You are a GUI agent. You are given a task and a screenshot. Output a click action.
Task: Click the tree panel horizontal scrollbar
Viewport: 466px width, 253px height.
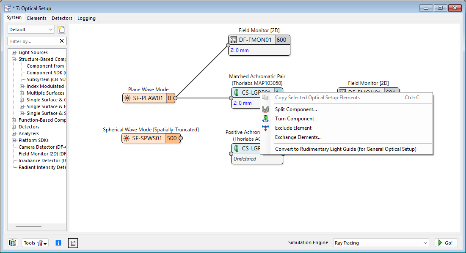(29, 227)
